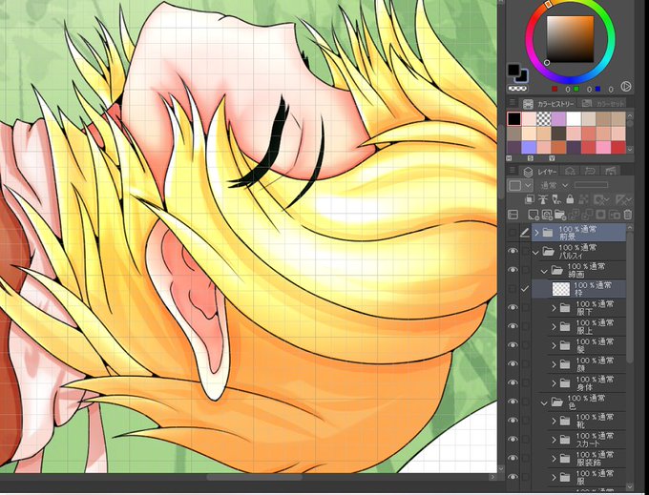Image resolution: width=649 pixels, height=495 pixels.
Task: Toggle visibility of the 髪 folder
Action: 513,345
